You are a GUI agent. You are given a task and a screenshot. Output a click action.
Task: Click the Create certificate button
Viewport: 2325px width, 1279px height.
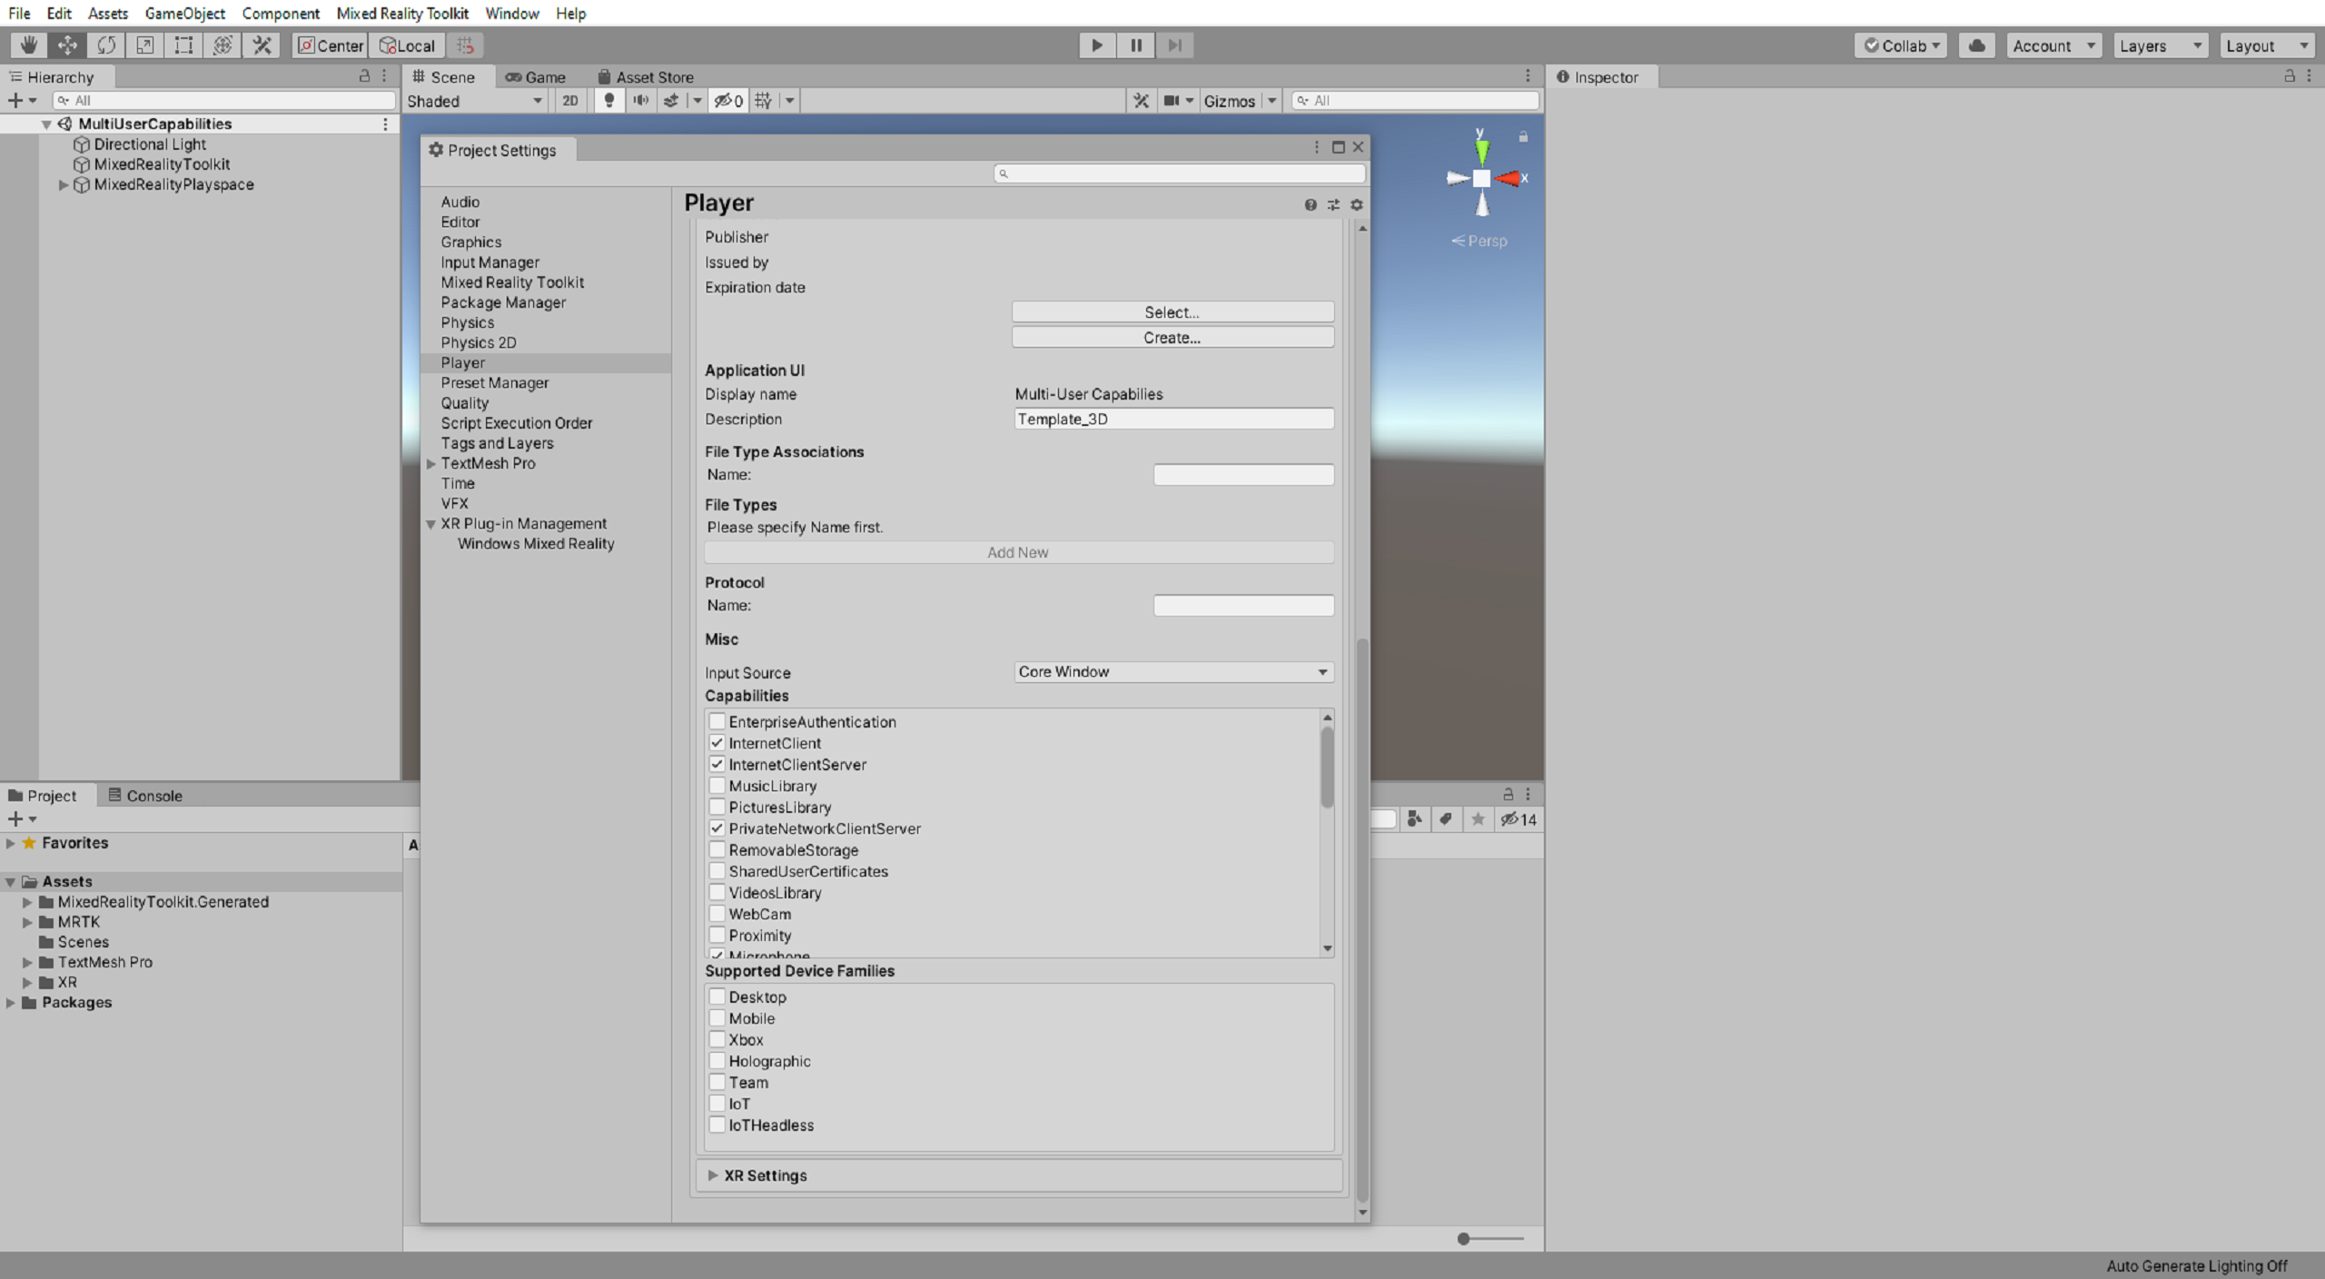(1172, 337)
